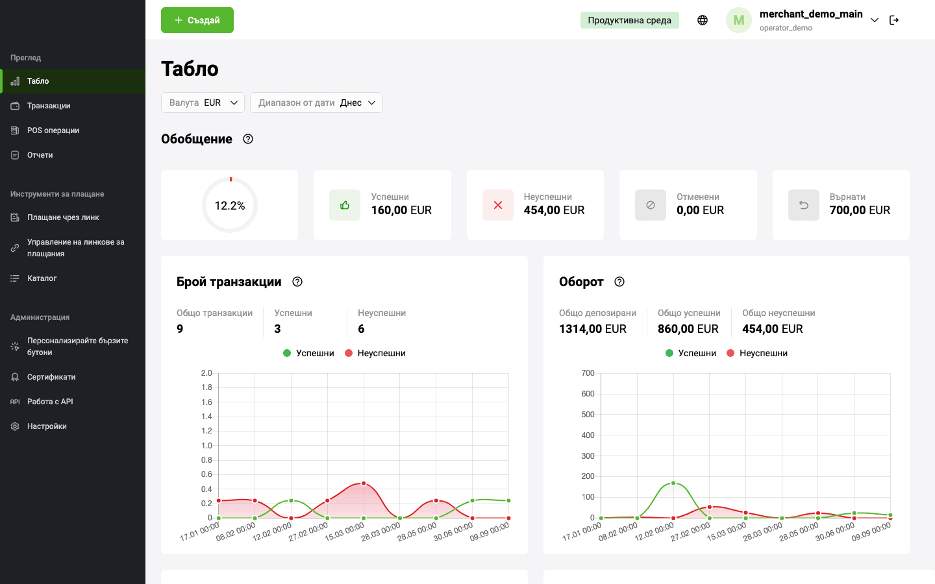
Task: Click the thumbs-up Успешни icon
Action: point(345,205)
